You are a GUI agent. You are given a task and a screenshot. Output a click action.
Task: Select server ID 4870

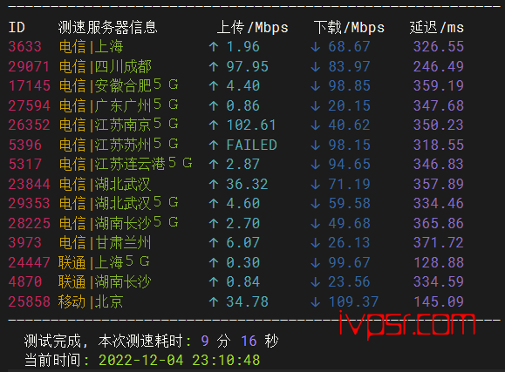tap(25, 282)
